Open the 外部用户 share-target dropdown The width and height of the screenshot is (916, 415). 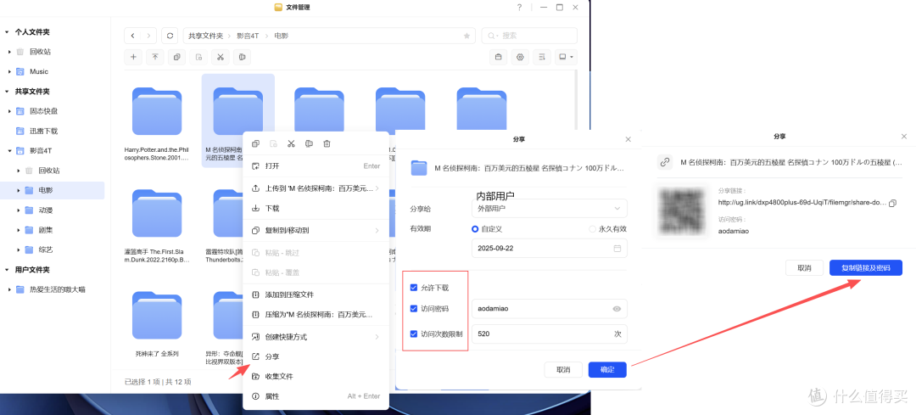click(x=549, y=208)
